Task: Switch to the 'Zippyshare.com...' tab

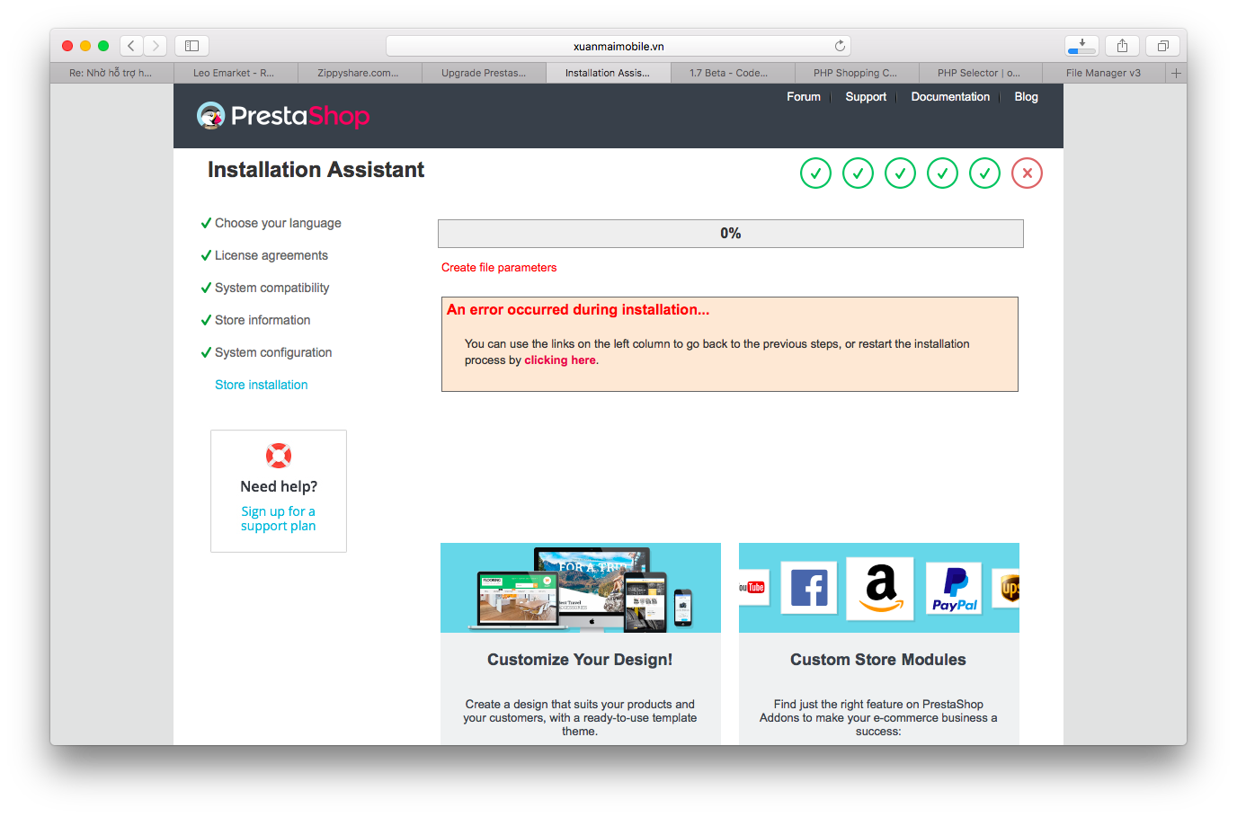Action: 359,73
